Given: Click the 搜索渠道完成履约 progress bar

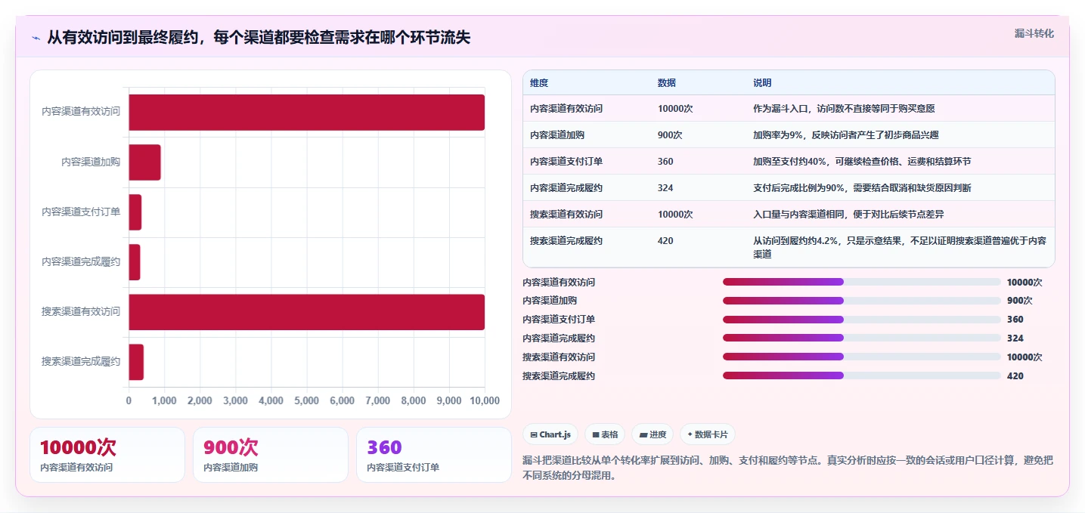Looking at the screenshot, I should point(862,375).
